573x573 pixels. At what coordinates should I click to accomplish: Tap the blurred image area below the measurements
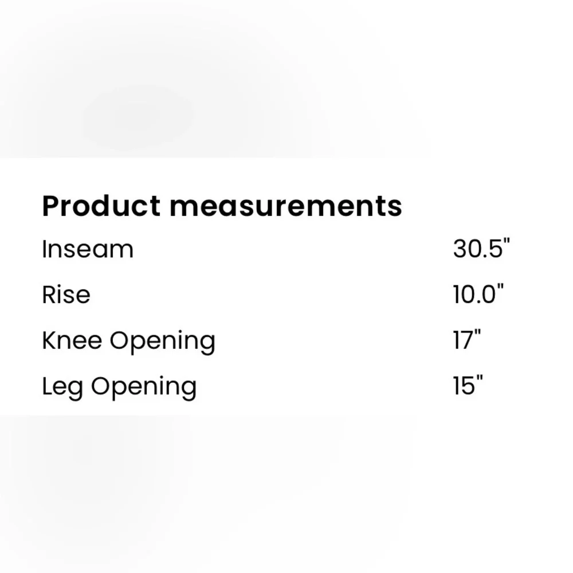pos(286,493)
